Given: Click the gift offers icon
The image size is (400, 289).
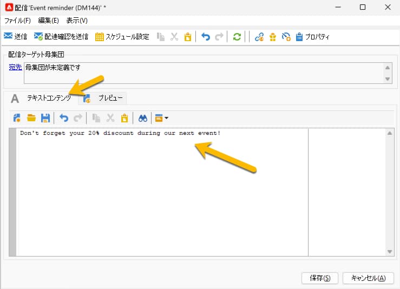Looking at the screenshot, I should tap(273, 37).
